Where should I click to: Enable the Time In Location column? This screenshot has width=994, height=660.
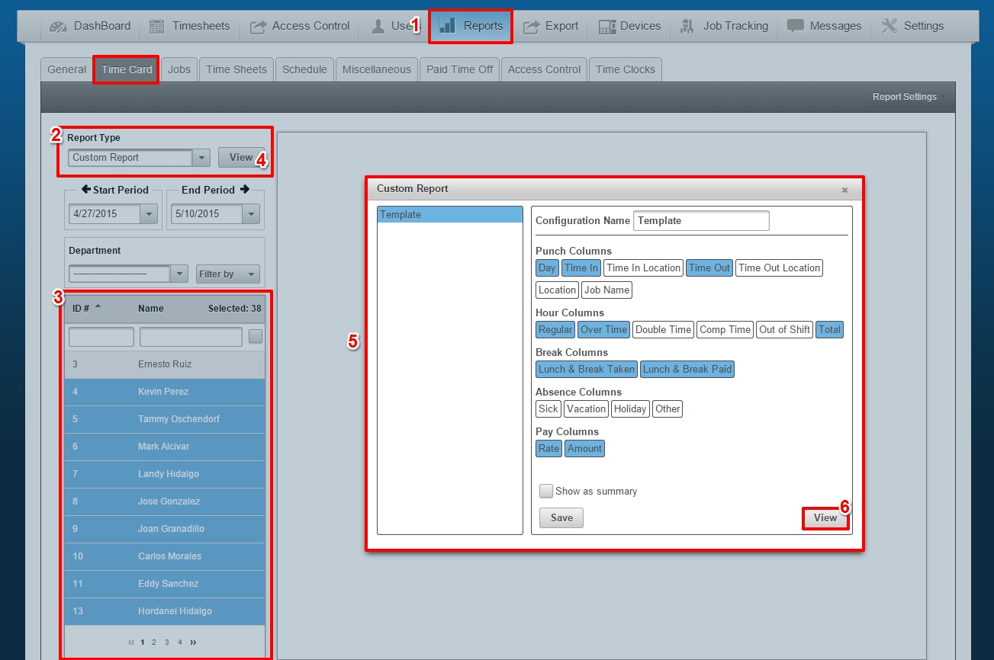(x=643, y=268)
